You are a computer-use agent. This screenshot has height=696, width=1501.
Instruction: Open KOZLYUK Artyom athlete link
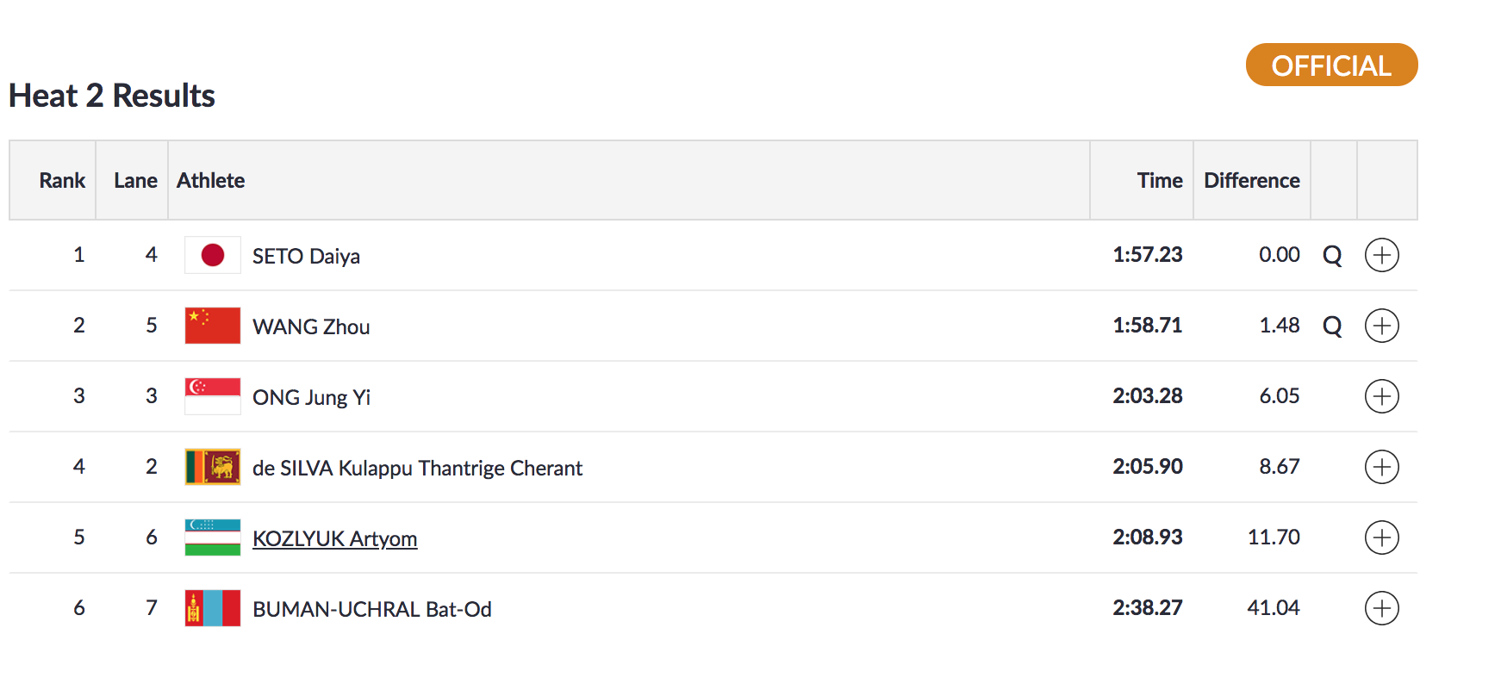point(334,538)
